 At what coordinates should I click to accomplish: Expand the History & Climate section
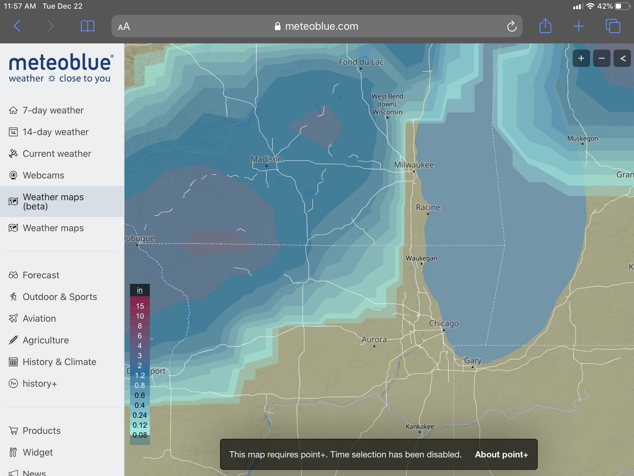click(x=59, y=362)
